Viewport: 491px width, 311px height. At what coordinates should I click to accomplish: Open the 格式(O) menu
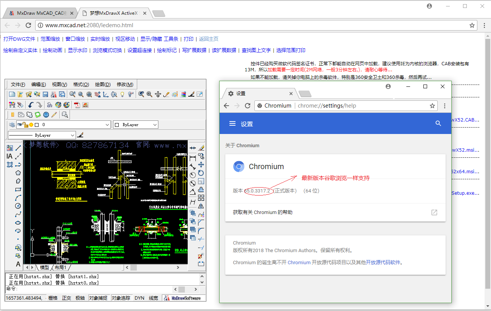[x=81, y=84]
